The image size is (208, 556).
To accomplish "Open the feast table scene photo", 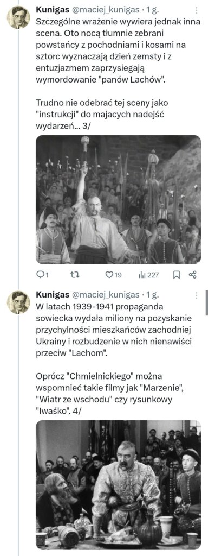I will [119, 485].
